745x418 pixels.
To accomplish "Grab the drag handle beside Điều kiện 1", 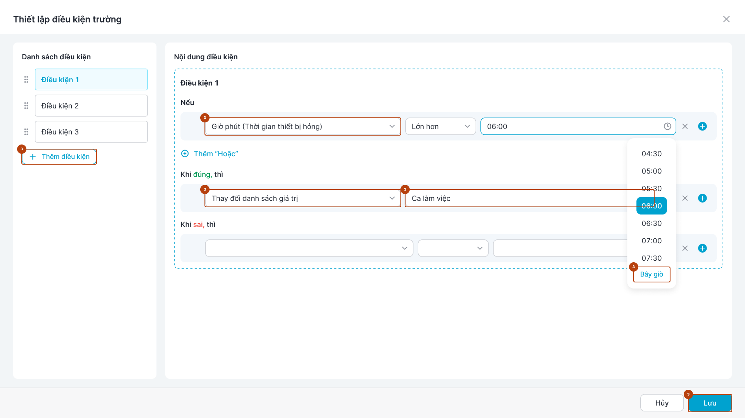I will (x=26, y=79).
